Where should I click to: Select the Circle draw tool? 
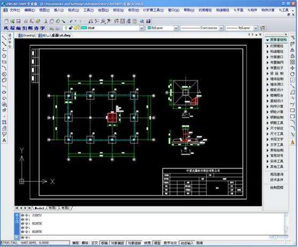(4, 74)
